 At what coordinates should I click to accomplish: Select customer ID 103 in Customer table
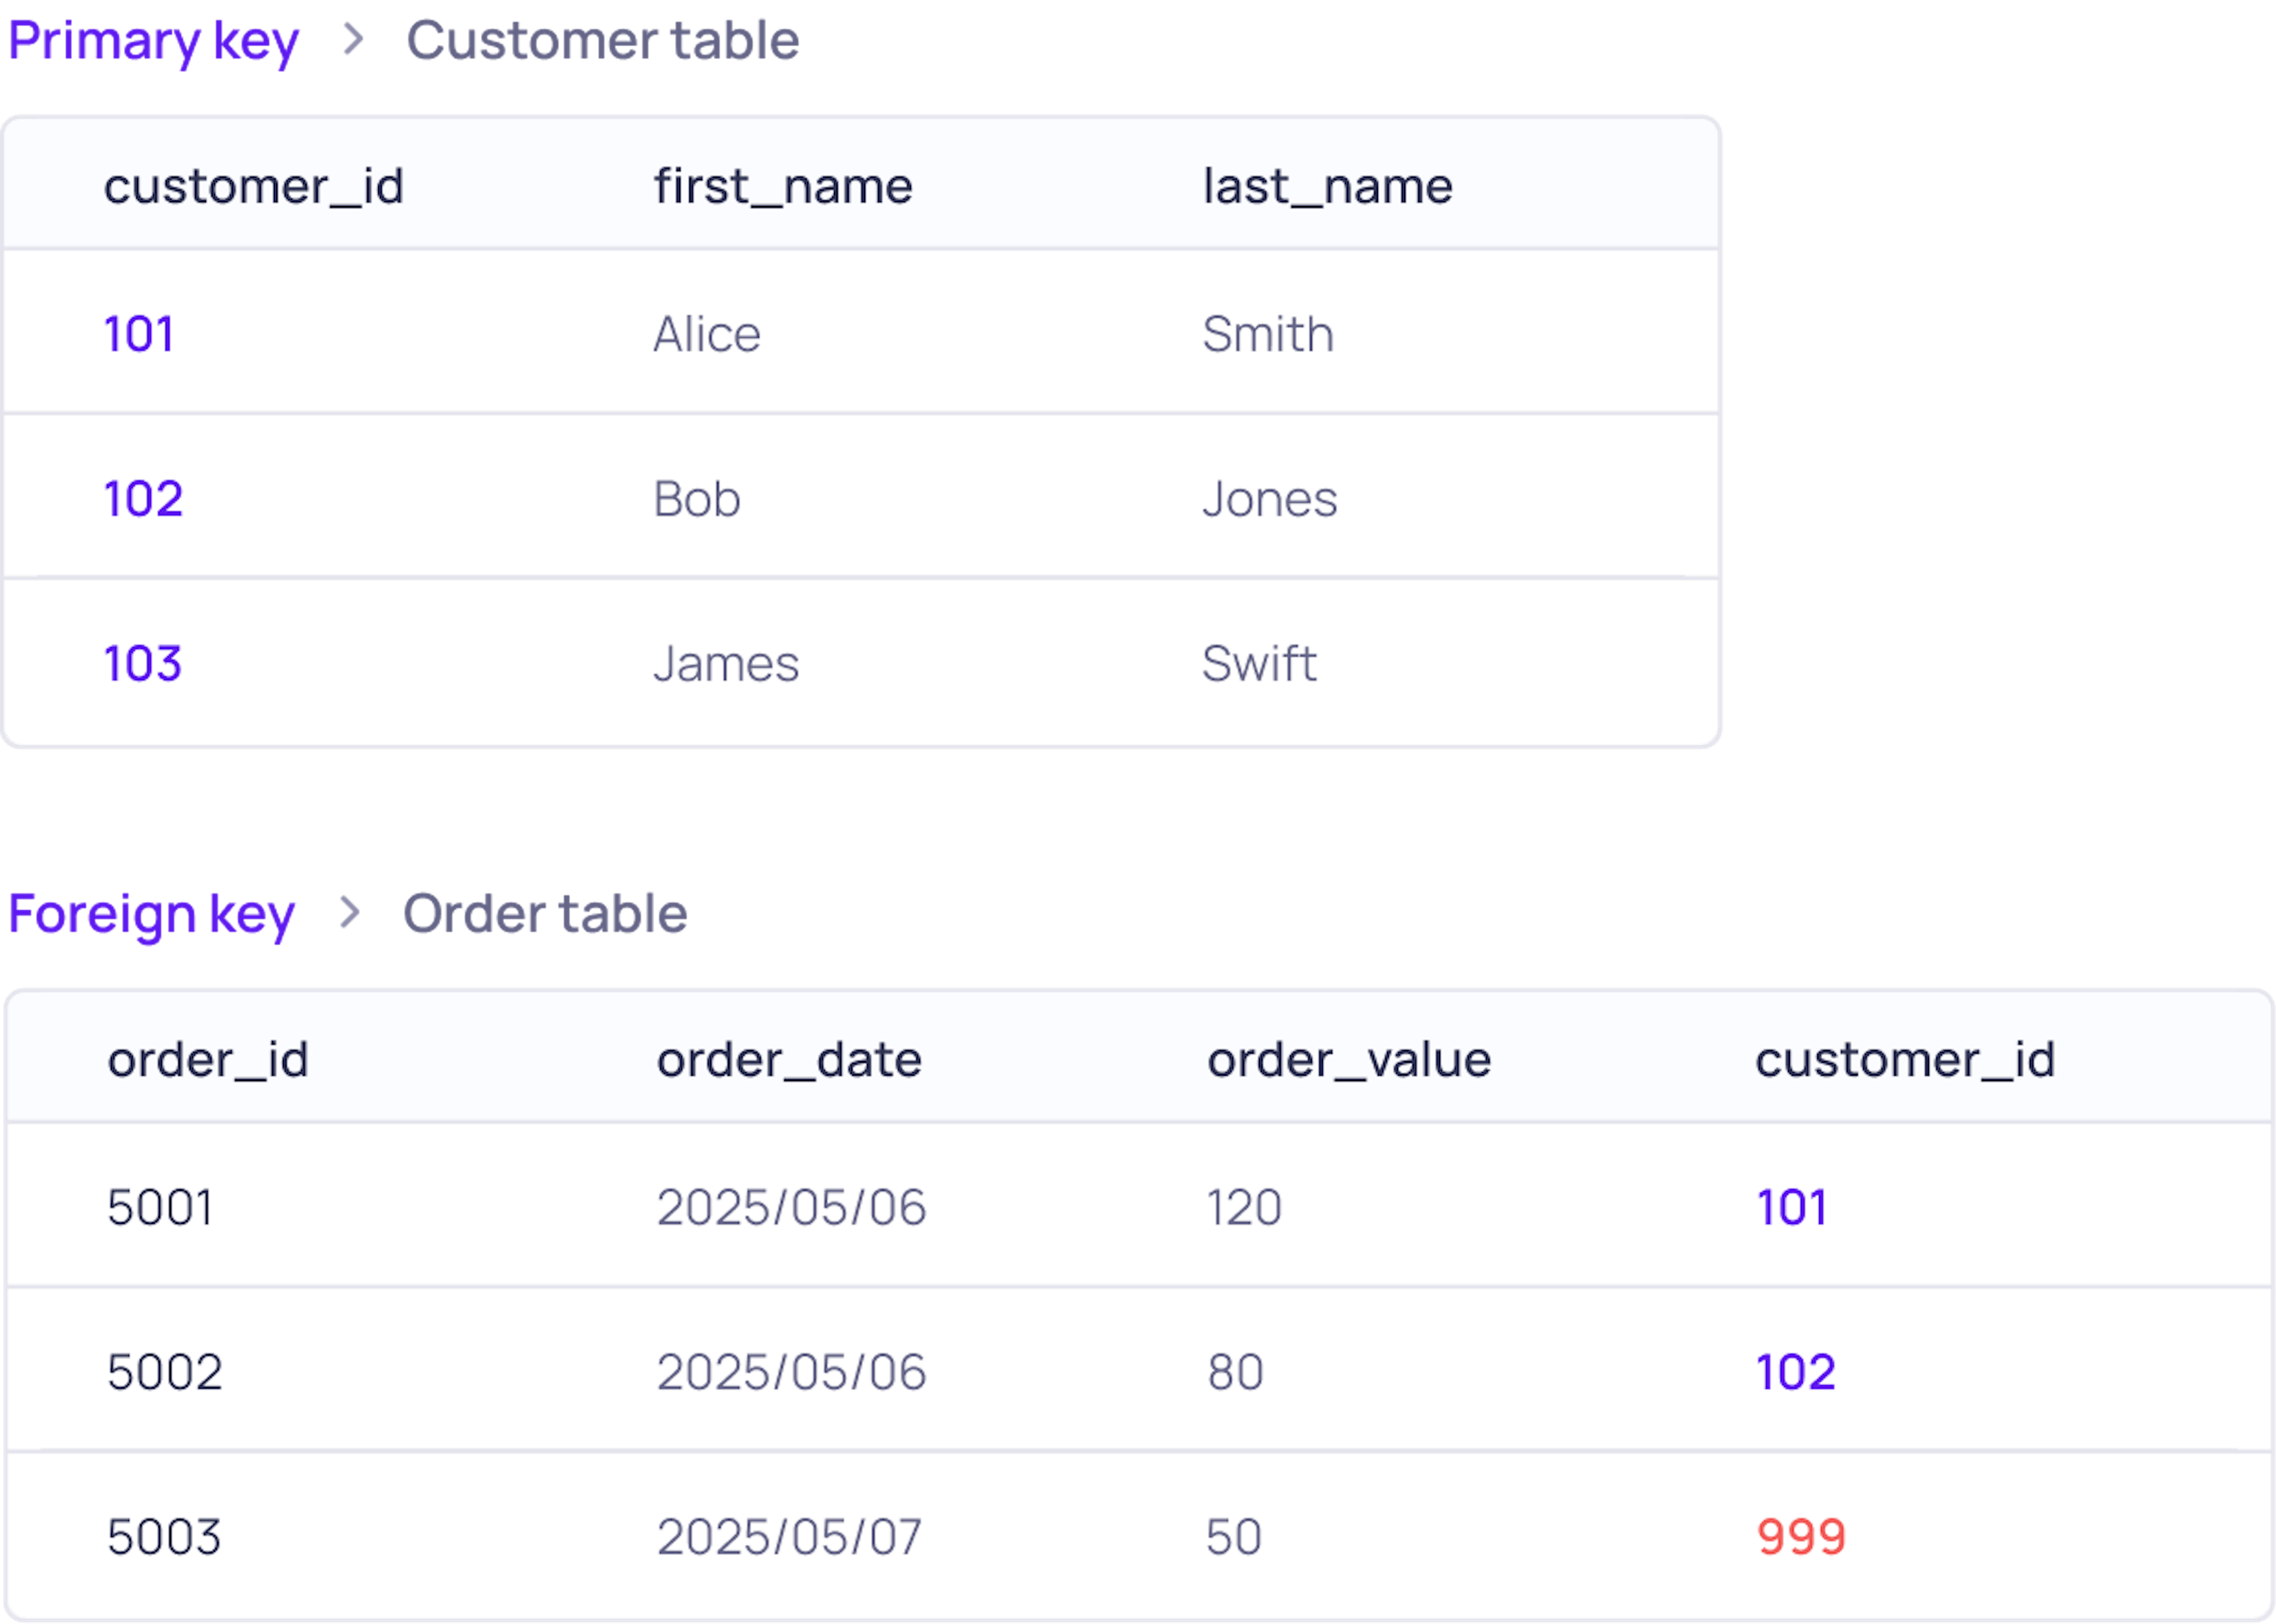pyautogui.click(x=143, y=663)
